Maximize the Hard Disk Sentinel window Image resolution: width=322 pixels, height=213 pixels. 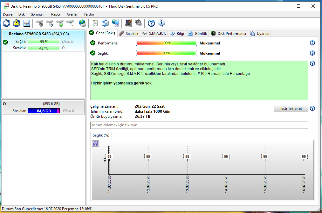pos(298,6)
